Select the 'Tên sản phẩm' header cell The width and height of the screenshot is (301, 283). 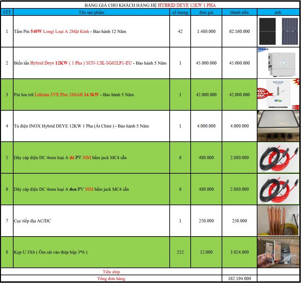[x=92, y=12]
